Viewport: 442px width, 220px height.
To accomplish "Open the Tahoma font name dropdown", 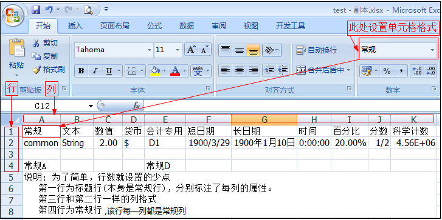I will [149, 50].
